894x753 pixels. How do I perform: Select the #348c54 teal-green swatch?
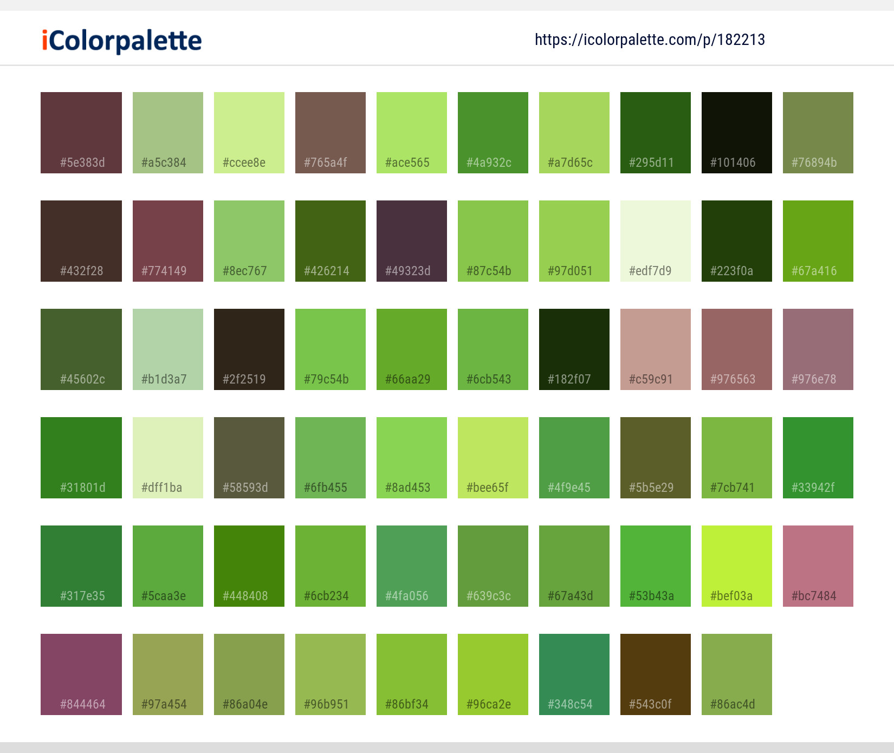coord(574,674)
